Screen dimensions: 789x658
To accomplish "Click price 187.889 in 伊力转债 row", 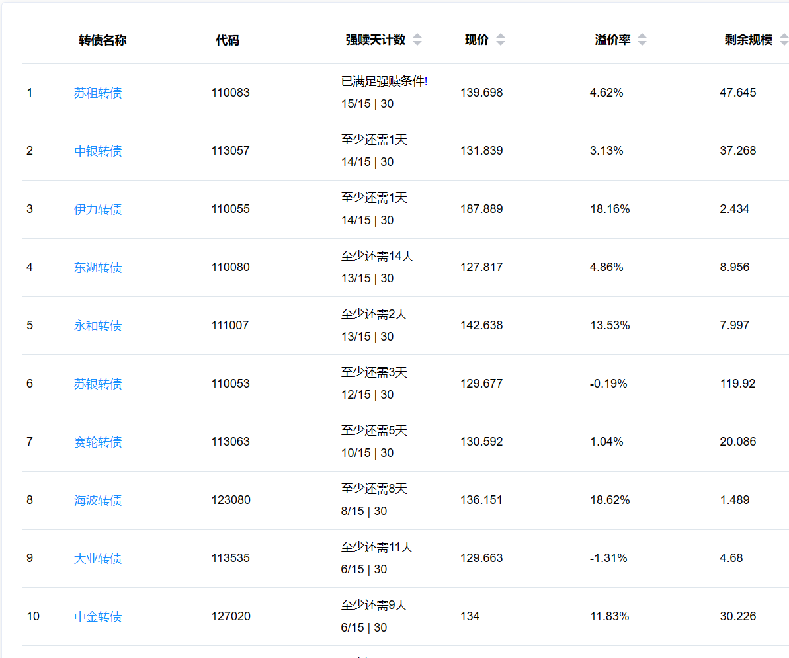I will [481, 209].
